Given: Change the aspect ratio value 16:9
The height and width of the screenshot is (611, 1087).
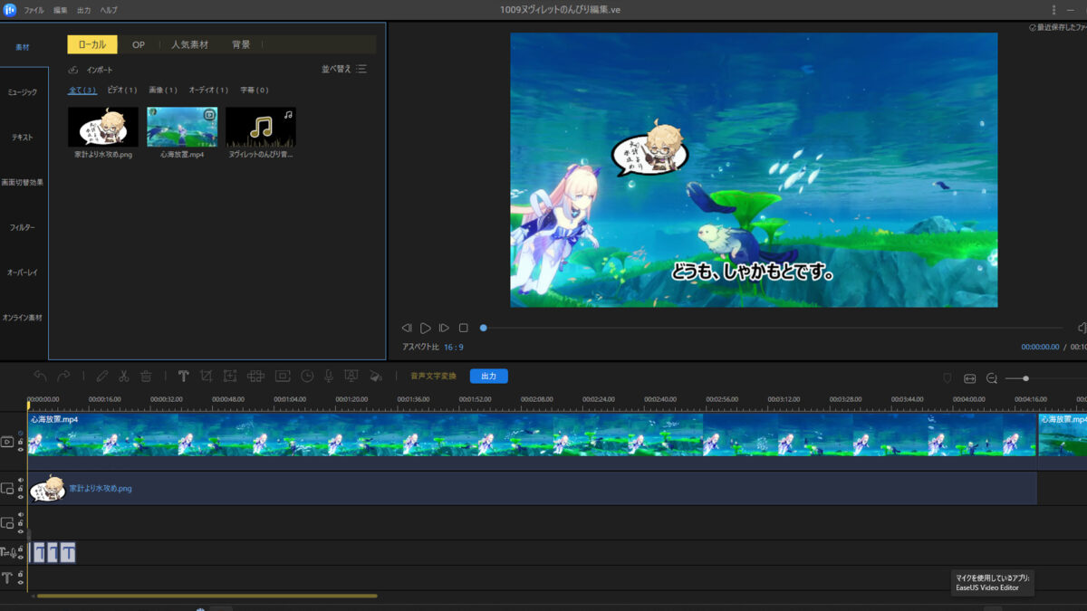Looking at the screenshot, I should pos(454,347).
